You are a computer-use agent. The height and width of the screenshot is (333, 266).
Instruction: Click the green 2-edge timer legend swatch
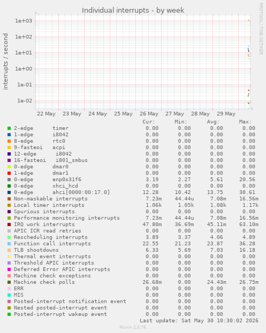(9, 128)
